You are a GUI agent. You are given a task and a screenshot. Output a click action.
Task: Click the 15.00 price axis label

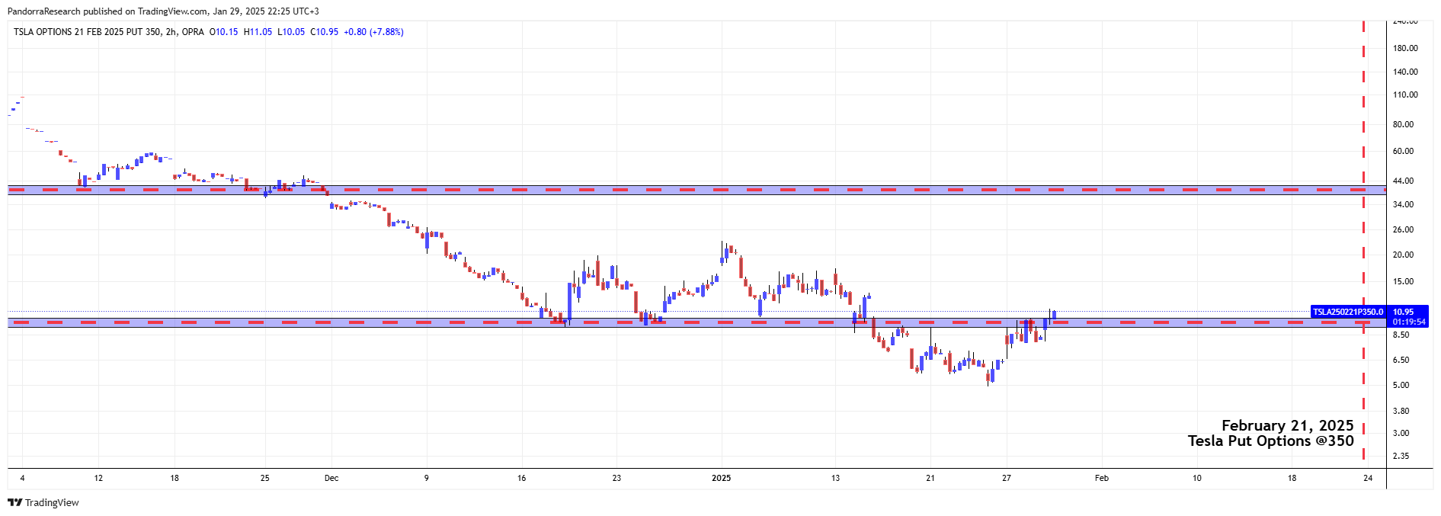coord(1403,281)
